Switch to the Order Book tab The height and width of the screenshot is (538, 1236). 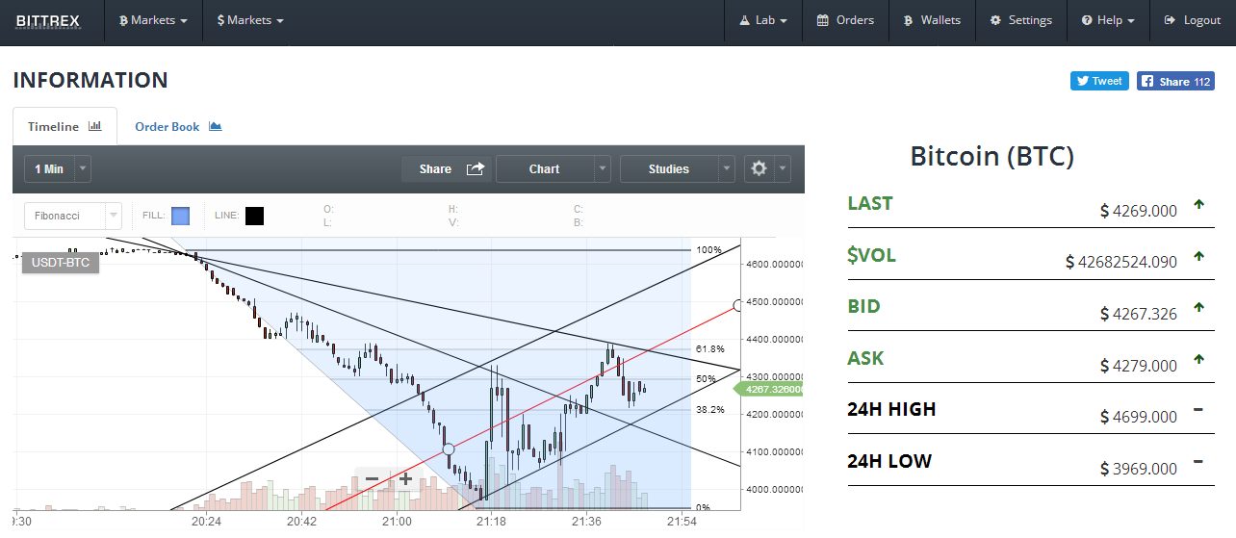click(178, 126)
